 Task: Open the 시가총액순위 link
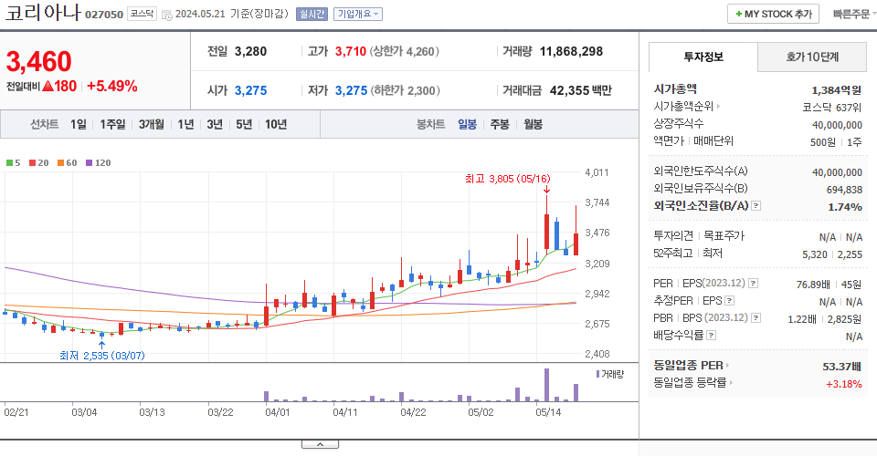683,106
